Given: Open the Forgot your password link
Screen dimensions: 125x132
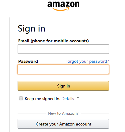Looking at the screenshot, I should (x=87, y=61).
